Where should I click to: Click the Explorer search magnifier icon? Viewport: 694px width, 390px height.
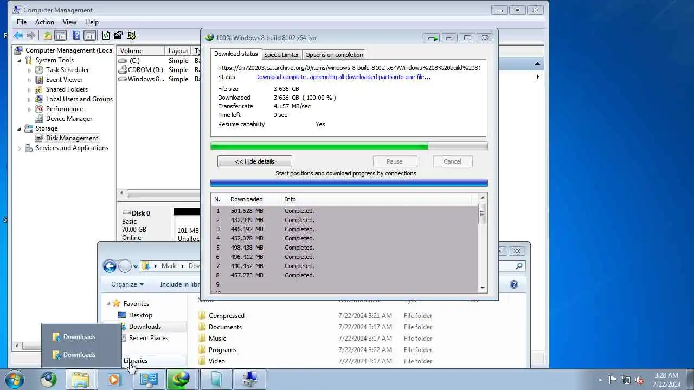click(519, 266)
